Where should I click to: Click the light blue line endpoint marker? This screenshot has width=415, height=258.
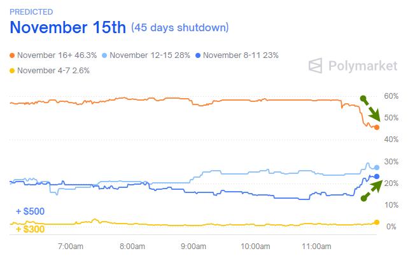pos(377,168)
